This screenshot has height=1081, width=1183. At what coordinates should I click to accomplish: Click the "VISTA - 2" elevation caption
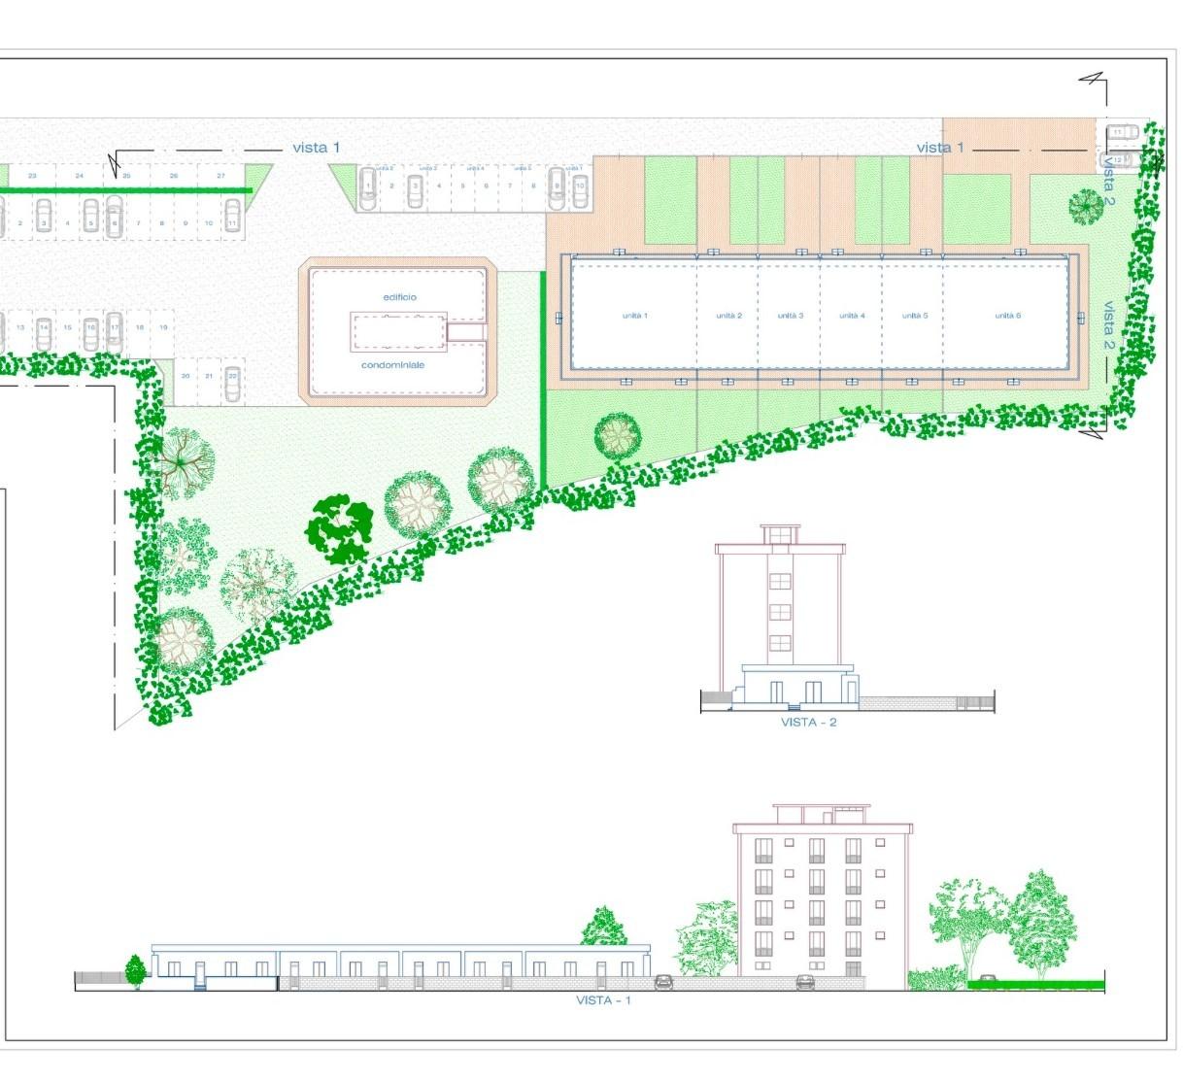[x=808, y=723]
